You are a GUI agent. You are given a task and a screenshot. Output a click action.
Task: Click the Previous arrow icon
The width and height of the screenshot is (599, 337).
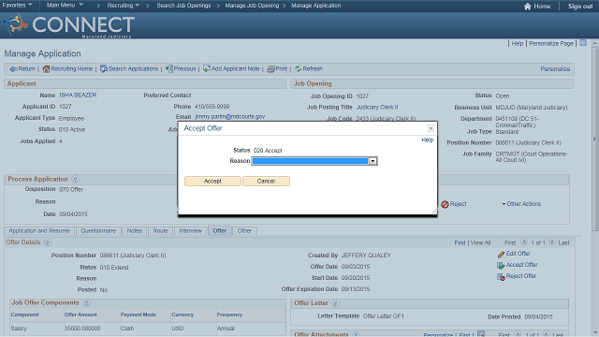[x=169, y=68]
